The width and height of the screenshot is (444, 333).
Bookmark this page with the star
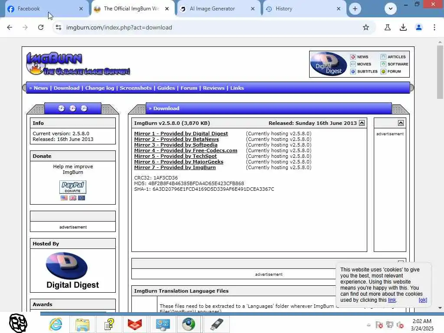click(366, 27)
